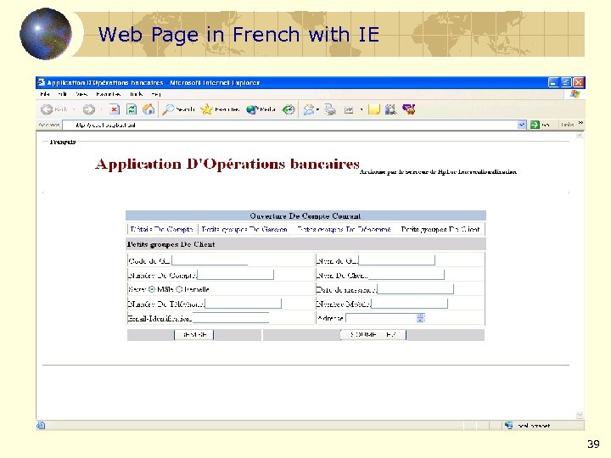Open the Mail envelope toolbar icon
The image size is (611, 458).
tap(309, 109)
